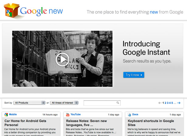Open Release Notes: Seven new languages article
187x136 pixels.
pyautogui.click(x=86, y=123)
